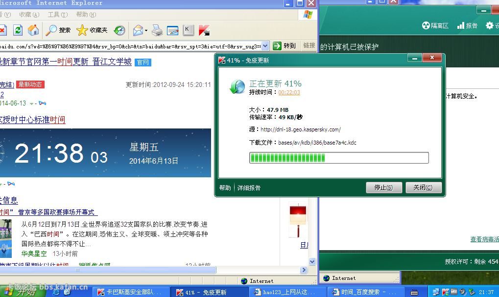Switch to hao123_上网从这 taskbar item
Image resolution: width=499 pixels, height=297 pixels.
pos(286,292)
